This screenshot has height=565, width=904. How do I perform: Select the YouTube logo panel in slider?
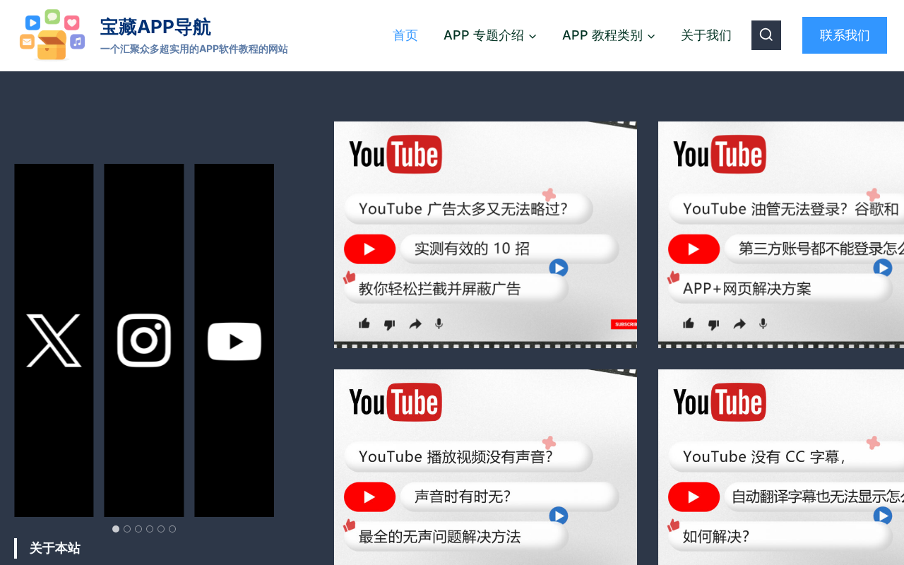pyautogui.click(x=234, y=340)
